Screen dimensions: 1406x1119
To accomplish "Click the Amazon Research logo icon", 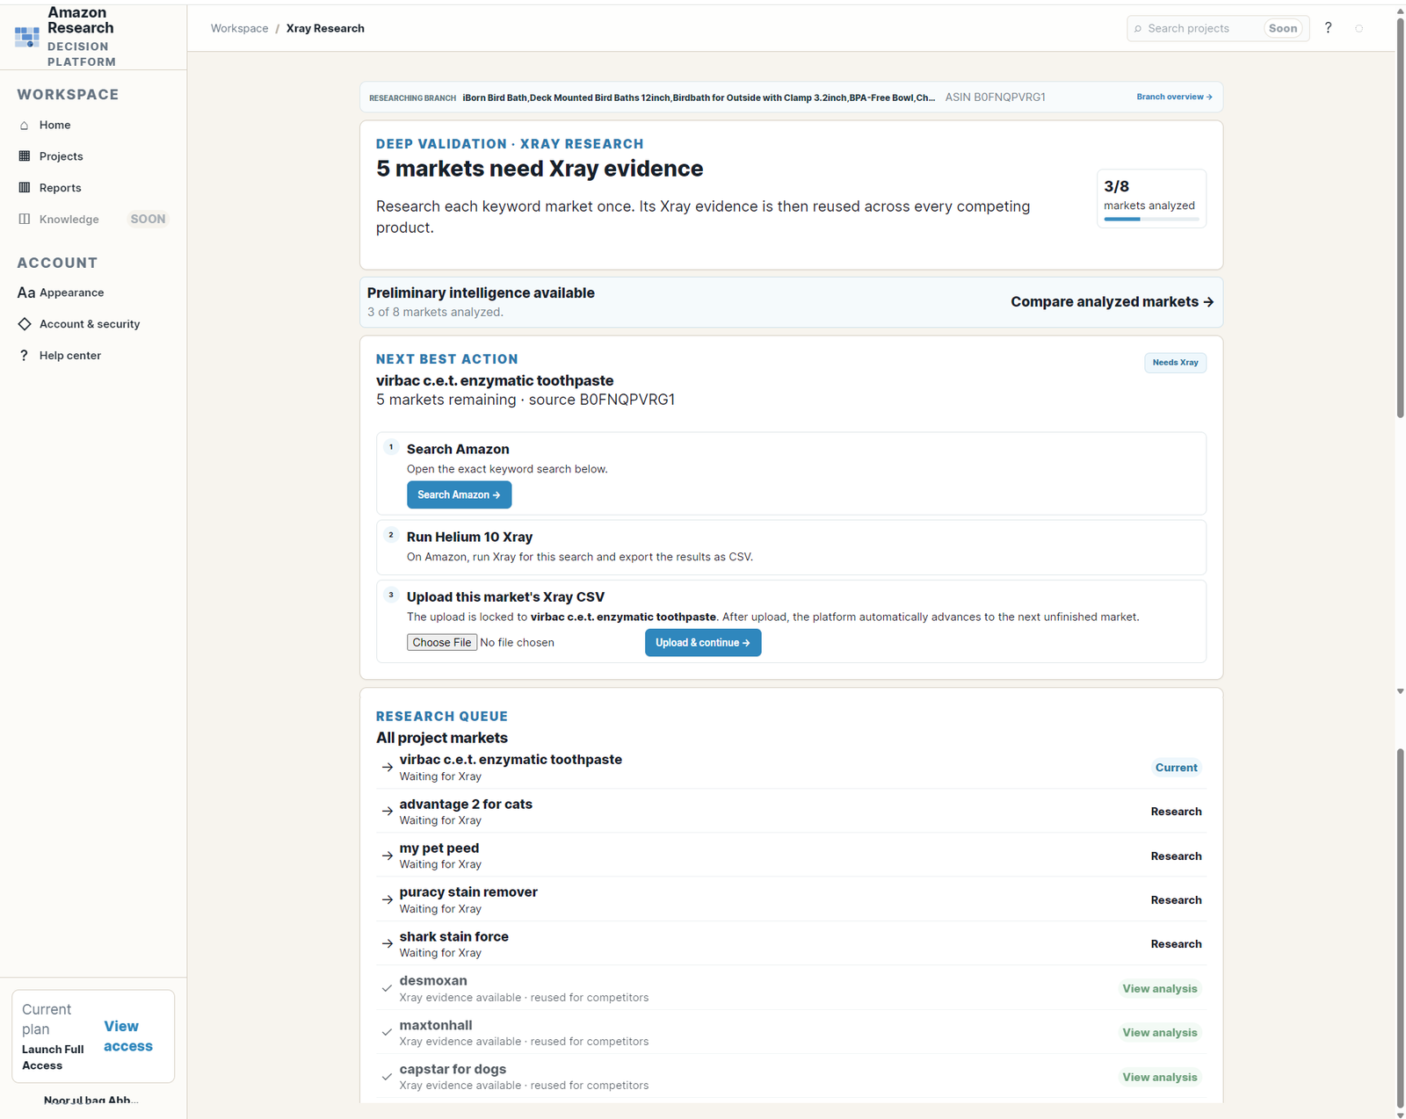I will pyautogui.click(x=27, y=37).
